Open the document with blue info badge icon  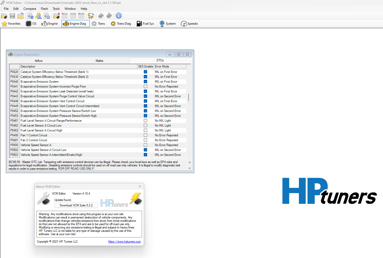[30, 16]
